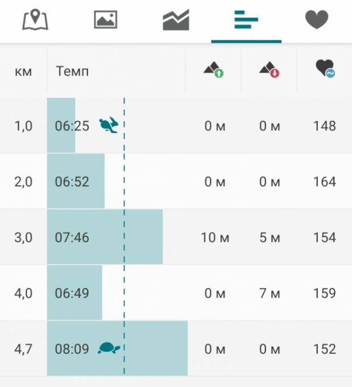352x387 pixels.
Task: Open the map tab
Action: pos(35,20)
